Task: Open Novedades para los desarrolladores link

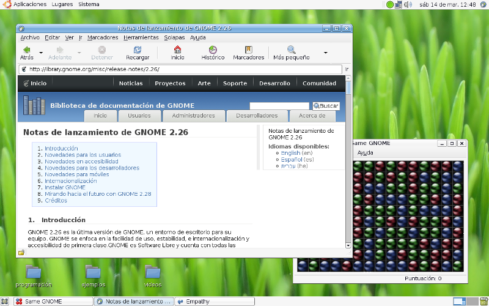Action: 92,168
